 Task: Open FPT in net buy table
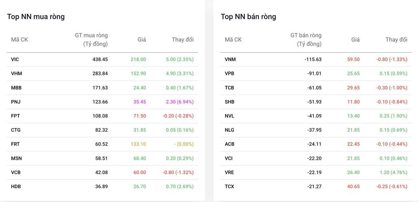[102, 116]
